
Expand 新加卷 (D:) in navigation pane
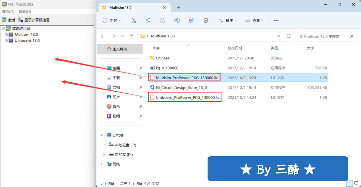tap(104, 155)
